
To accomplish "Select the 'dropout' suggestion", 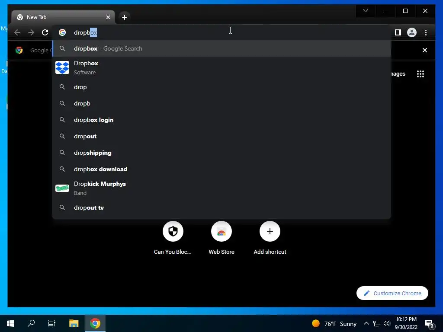I will pyautogui.click(x=221, y=136).
